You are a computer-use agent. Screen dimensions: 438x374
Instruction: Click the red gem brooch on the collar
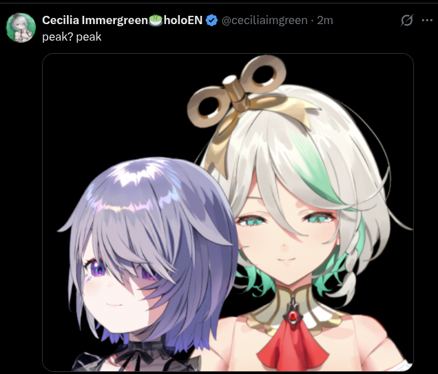click(x=293, y=316)
